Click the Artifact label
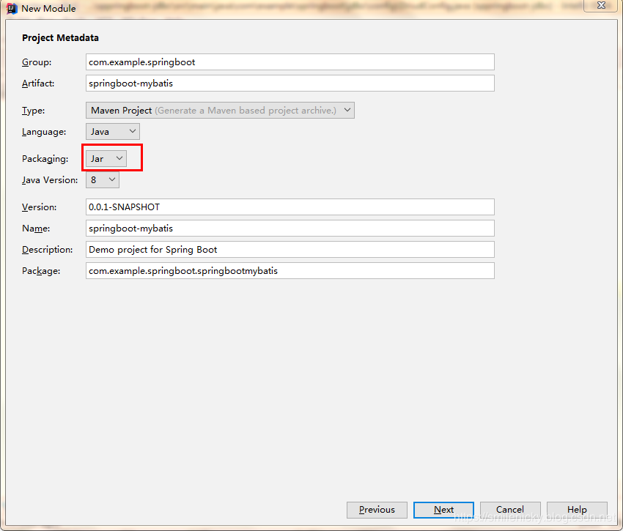The width and height of the screenshot is (623, 531). (38, 83)
